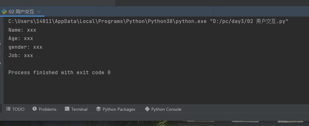Click the TODO list icon
The image size is (309, 126).
pyautogui.click(x=8, y=109)
